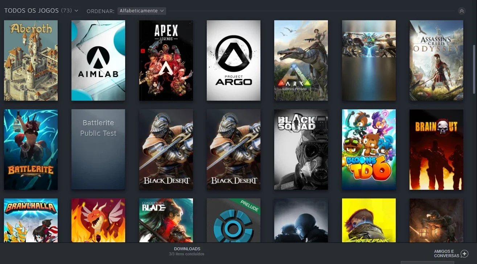Expand the Todos os Jogos collection chevron
The height and width of the screenshot is (264, 477).
(76, 11)
